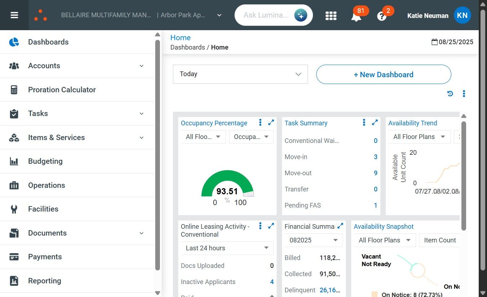Screen dimensions: 487x297
Task: Open Operations menu item
Action: coord(77,185)
